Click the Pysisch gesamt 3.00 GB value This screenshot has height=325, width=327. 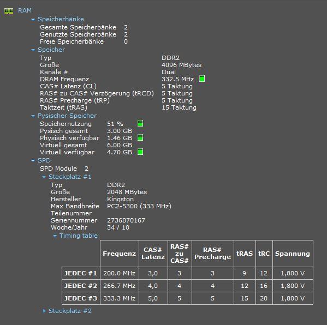click(x=120, y=131)
